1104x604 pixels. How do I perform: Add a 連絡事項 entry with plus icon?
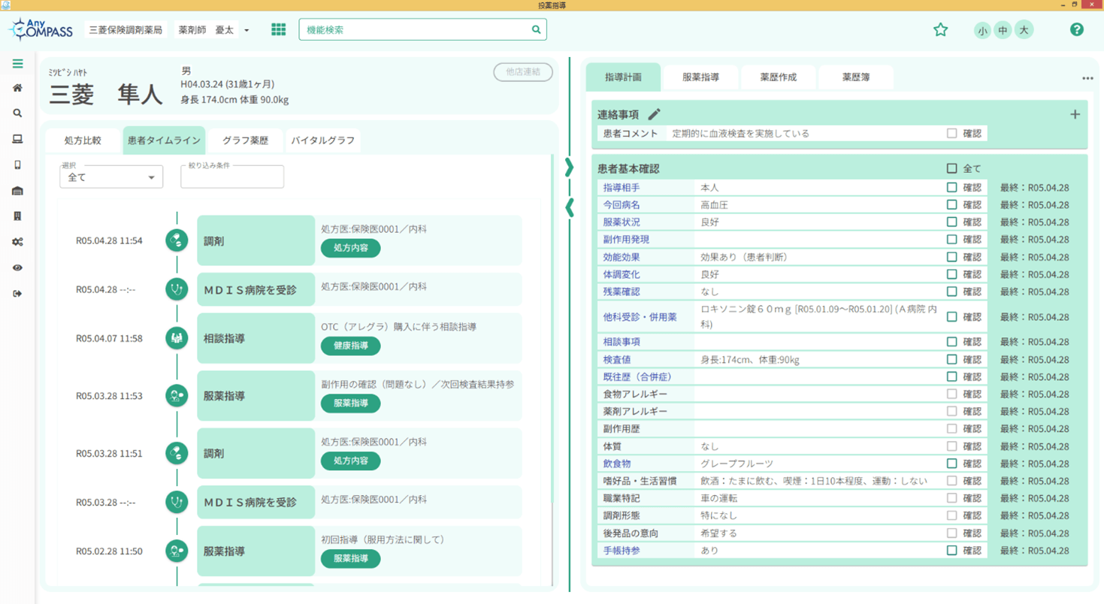tap(1075, 114)
